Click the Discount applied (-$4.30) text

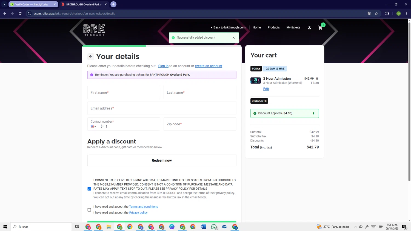coord(275,113)
